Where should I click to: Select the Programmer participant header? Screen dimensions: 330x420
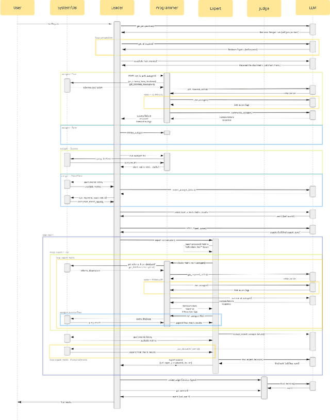coord(167,8)
